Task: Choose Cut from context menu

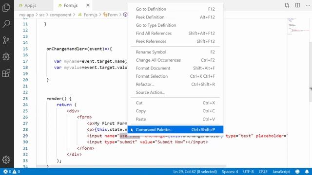Action: [175, 103]
